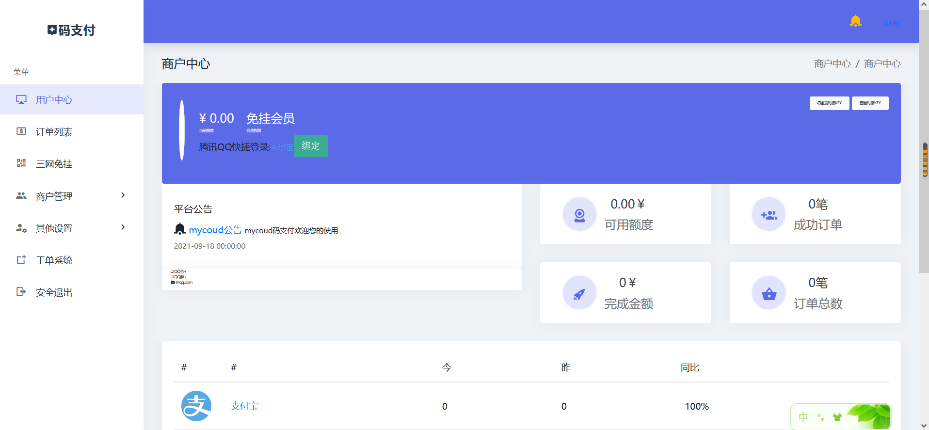Toggle input method 中 language mode
929x430 pixels.
click(803, 417)
